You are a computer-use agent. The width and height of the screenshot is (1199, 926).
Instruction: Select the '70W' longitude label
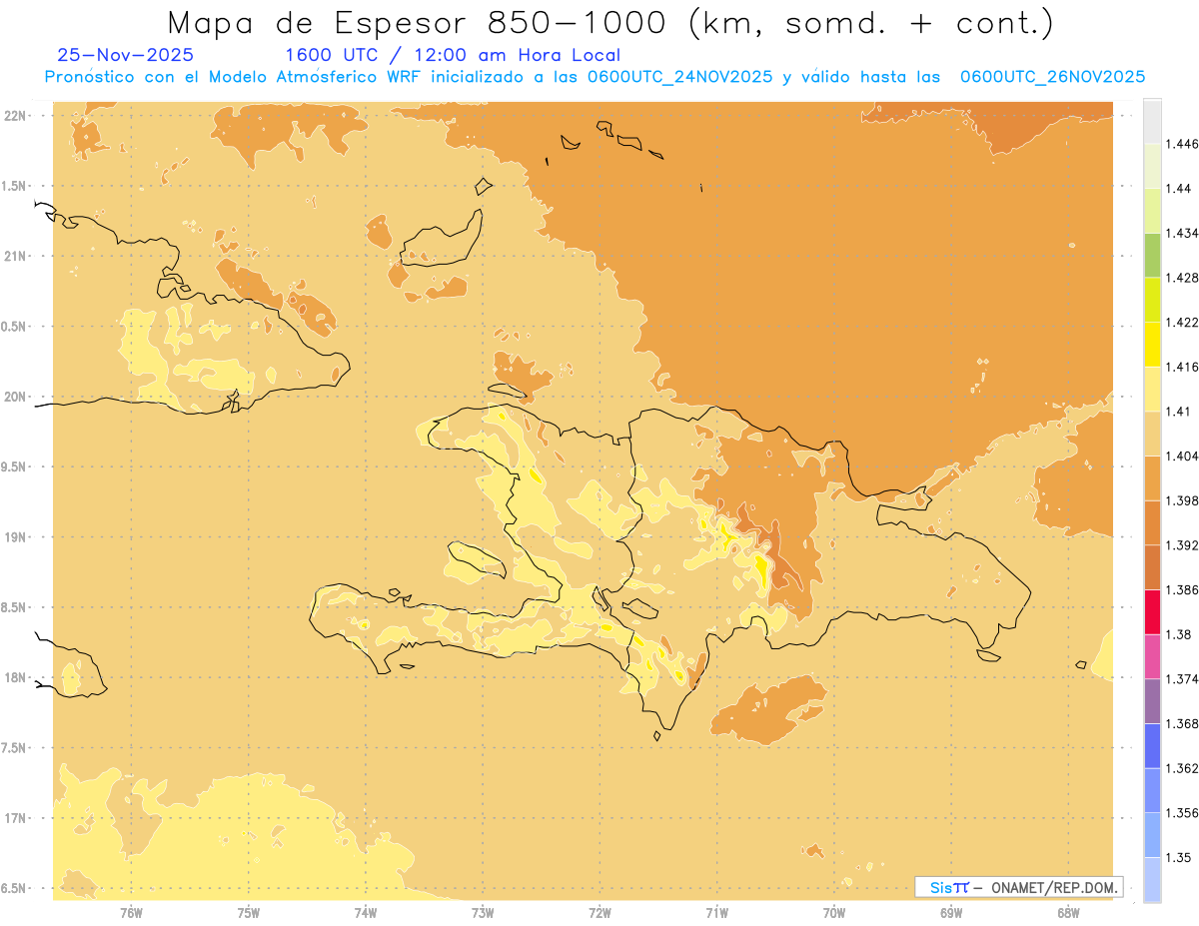point(833,912)
